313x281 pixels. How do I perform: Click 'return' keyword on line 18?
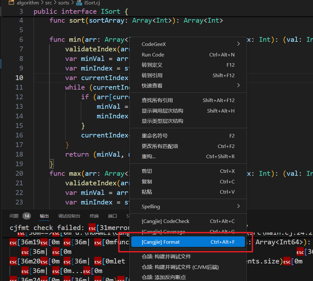(x=77, y=154)
